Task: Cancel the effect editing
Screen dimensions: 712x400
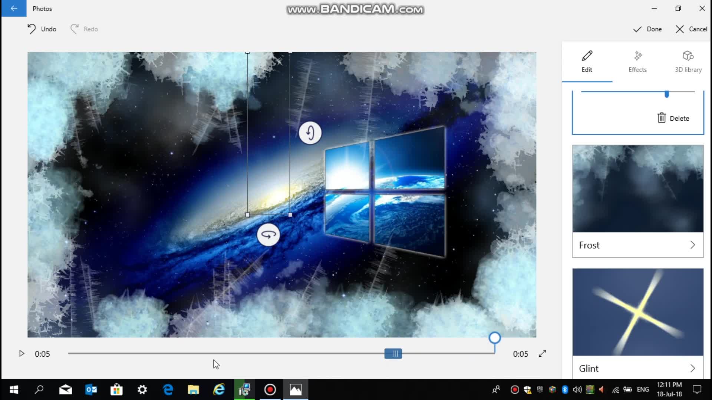Action: click(x=691, y=29)
